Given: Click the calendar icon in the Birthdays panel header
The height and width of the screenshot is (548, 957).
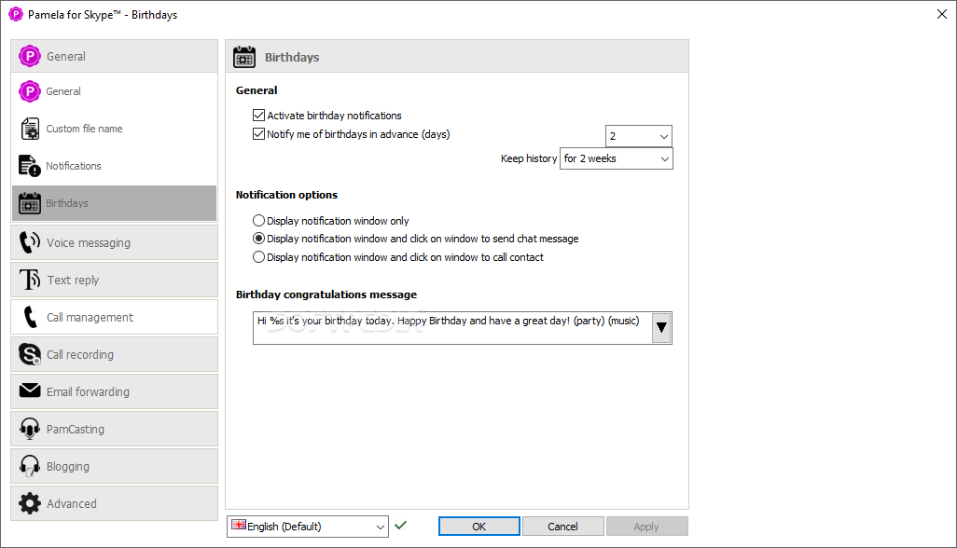Looking at the screenshot, I should click(x=244, y=57).
